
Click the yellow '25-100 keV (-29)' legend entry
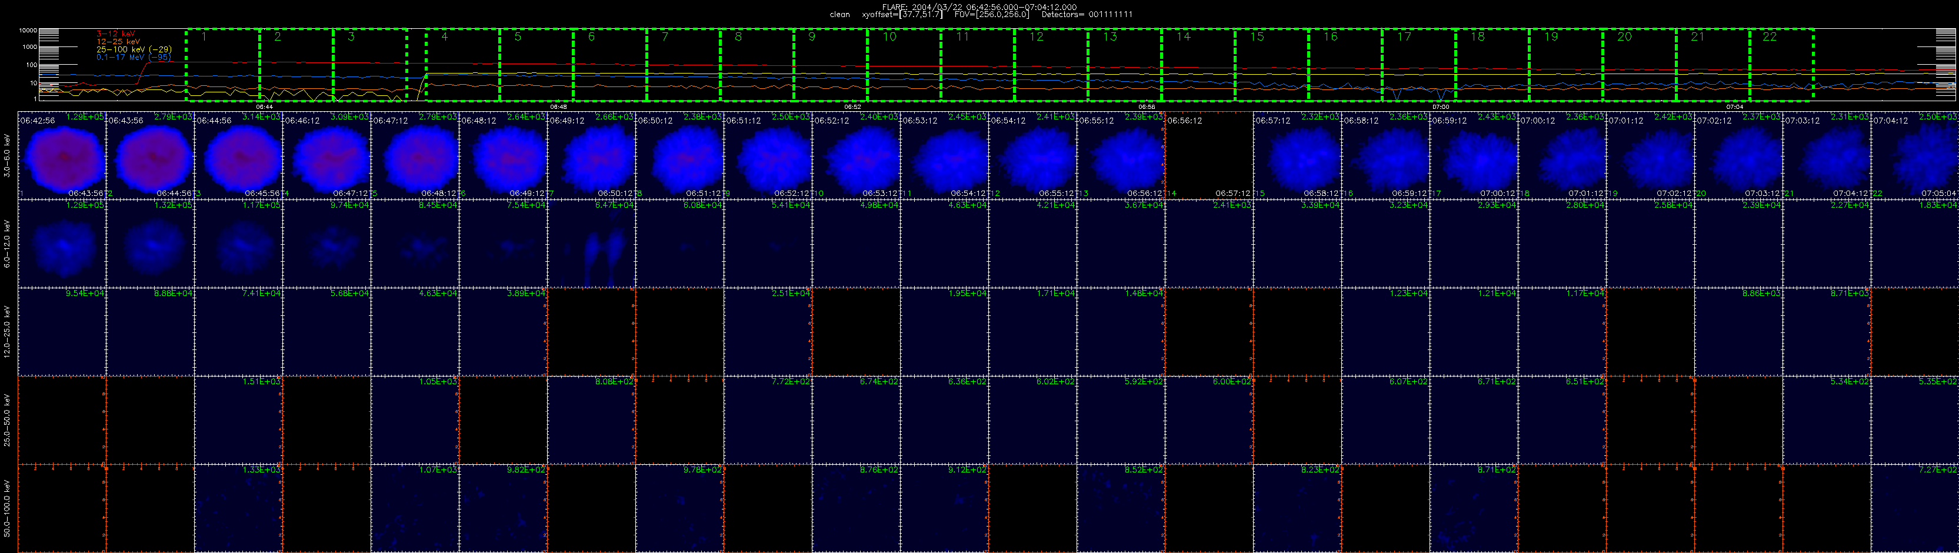pyautogui.click(x=134, y=49)
